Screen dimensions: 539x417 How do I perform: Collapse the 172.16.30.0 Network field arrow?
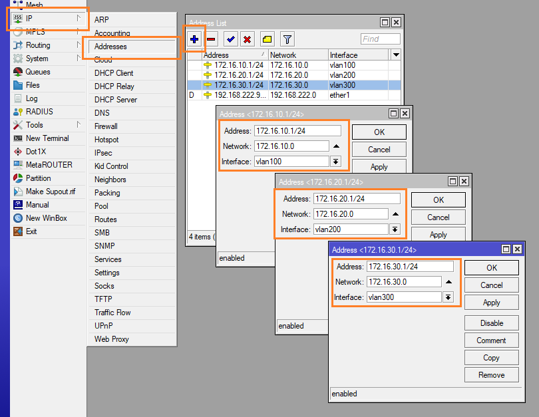(x=449, y=282)
